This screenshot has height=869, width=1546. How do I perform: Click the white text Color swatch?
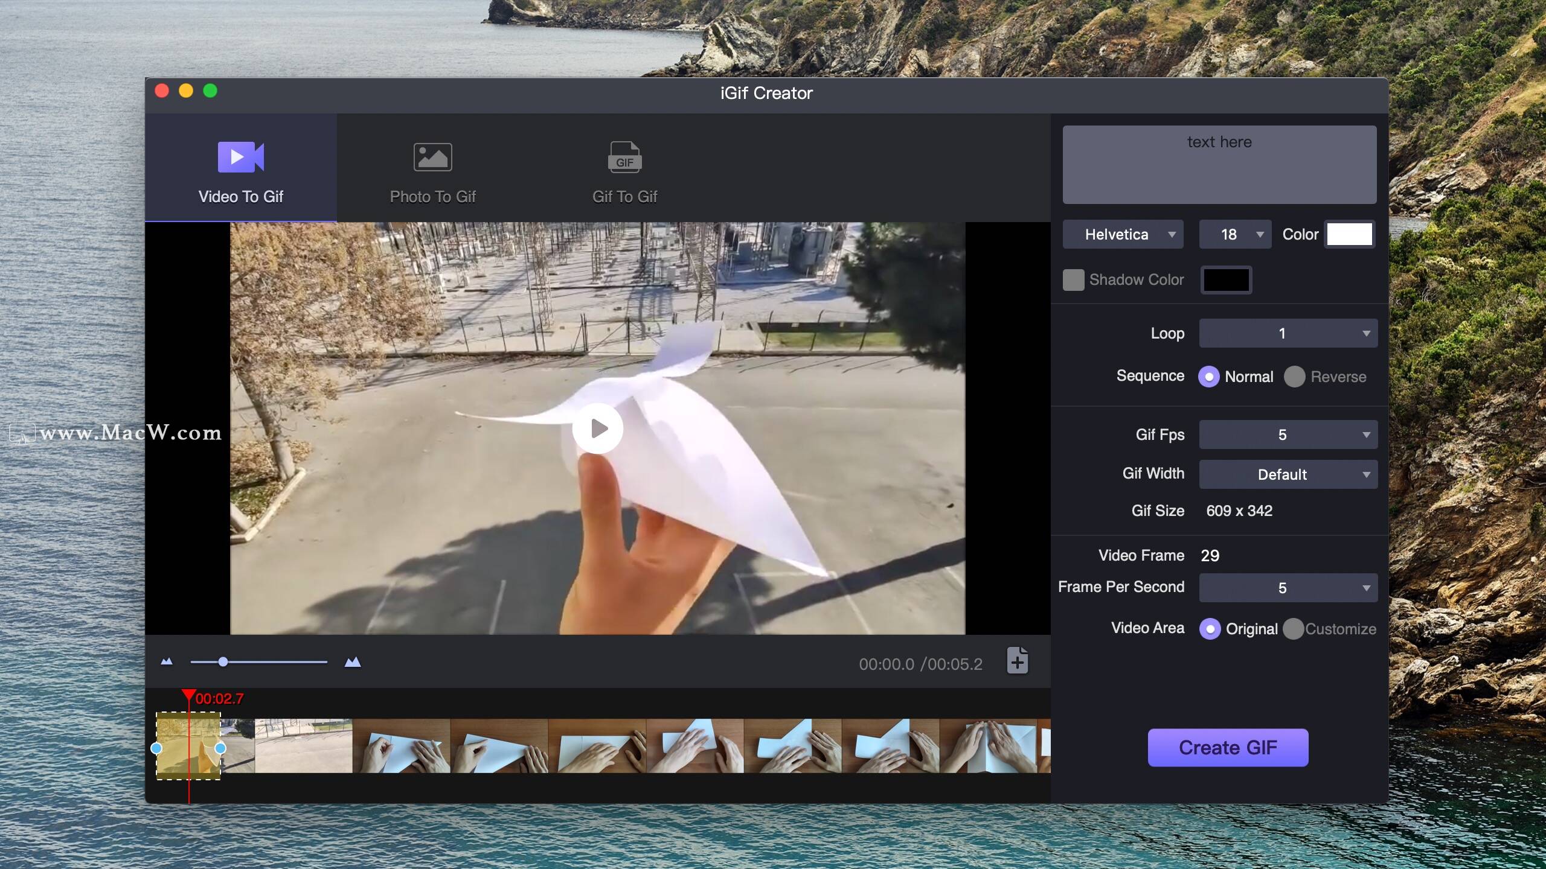1349,234
